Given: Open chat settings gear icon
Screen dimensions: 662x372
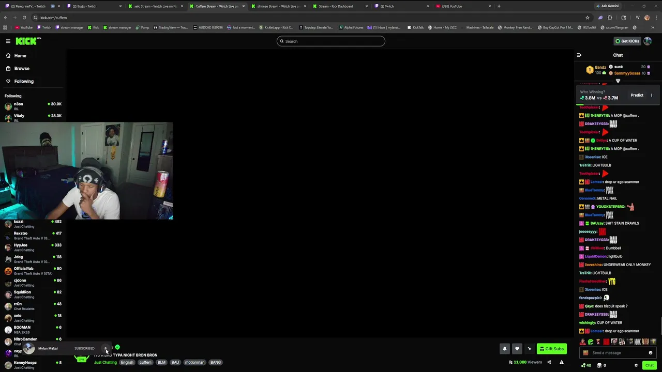Looking at the screenshot, I should [x=636, y=365].
